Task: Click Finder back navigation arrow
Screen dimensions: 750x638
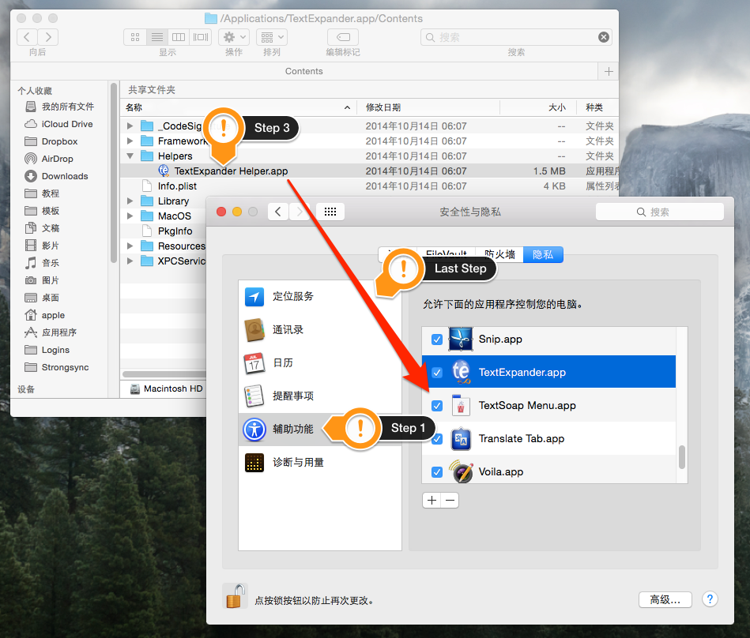Action: tap(27, 37)
